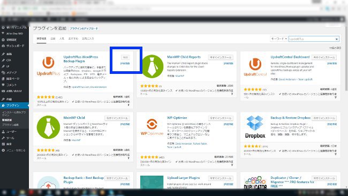Focus the plugin search input field
Screen dimensions: 348x196
[x=314, y=39]
